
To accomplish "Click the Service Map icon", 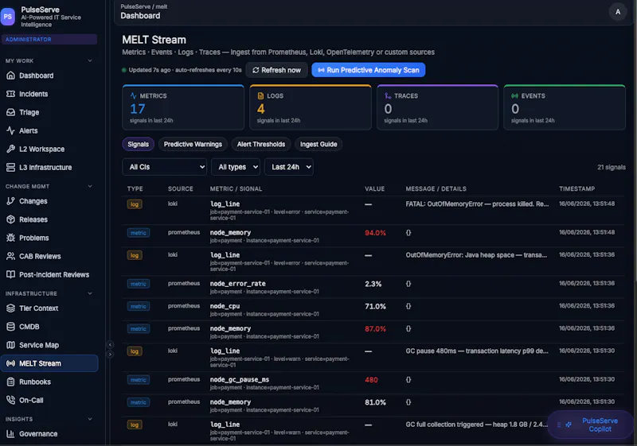I will click(10, 345).
